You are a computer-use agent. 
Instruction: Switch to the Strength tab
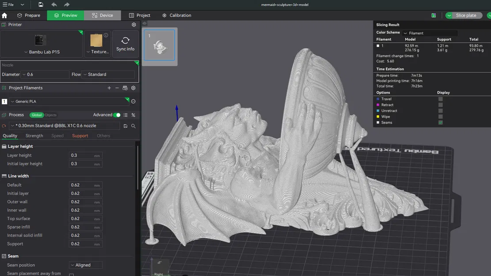click(x=34, y=136)
